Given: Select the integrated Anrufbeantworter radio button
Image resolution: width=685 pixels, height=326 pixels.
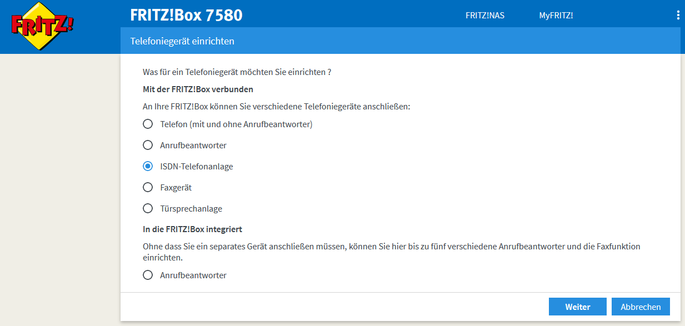Looking at the screenshot, I should coord(148,275).
